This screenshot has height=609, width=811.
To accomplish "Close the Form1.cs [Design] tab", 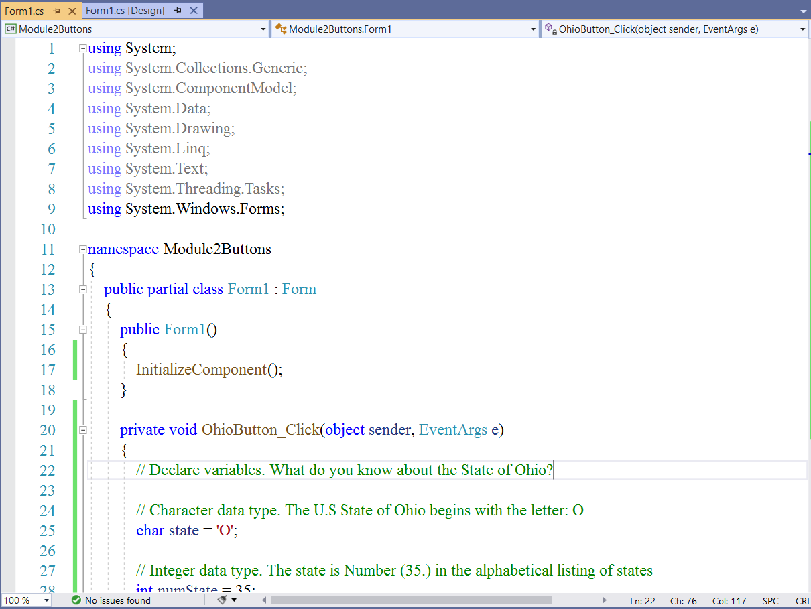I will (x=194, y=11).
